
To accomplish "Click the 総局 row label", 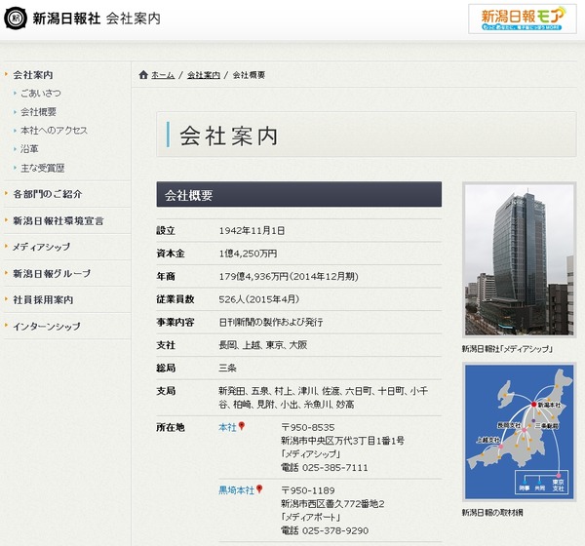I will (166, 368).
